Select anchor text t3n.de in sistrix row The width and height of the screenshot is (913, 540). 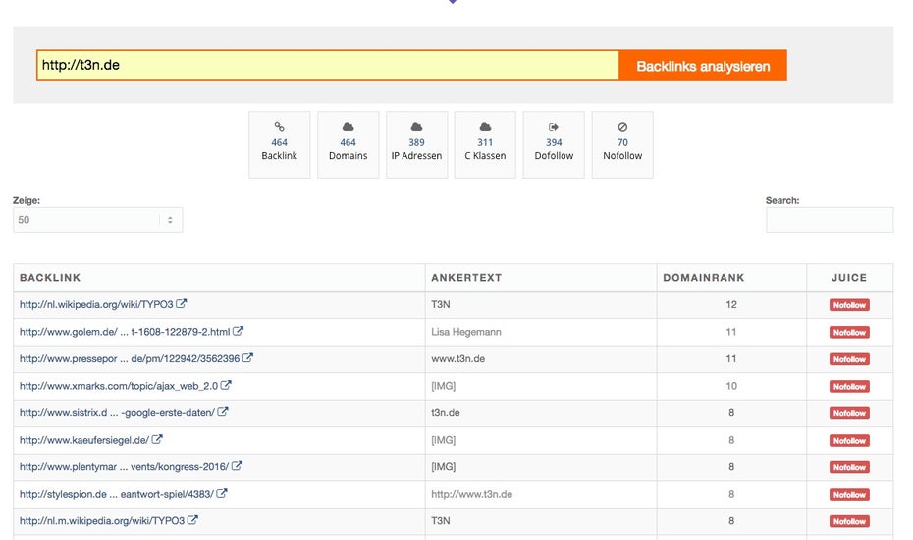coord(446,413)
